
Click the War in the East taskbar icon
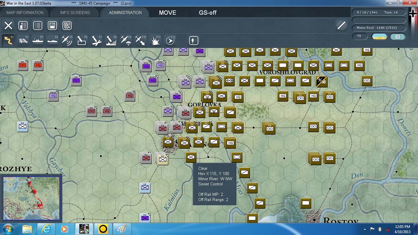pos(84,229)
